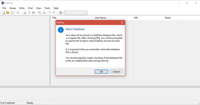Close the KeePass dialog with the X
This screenshot has height=105, width=200.
(x=122, y=22)
